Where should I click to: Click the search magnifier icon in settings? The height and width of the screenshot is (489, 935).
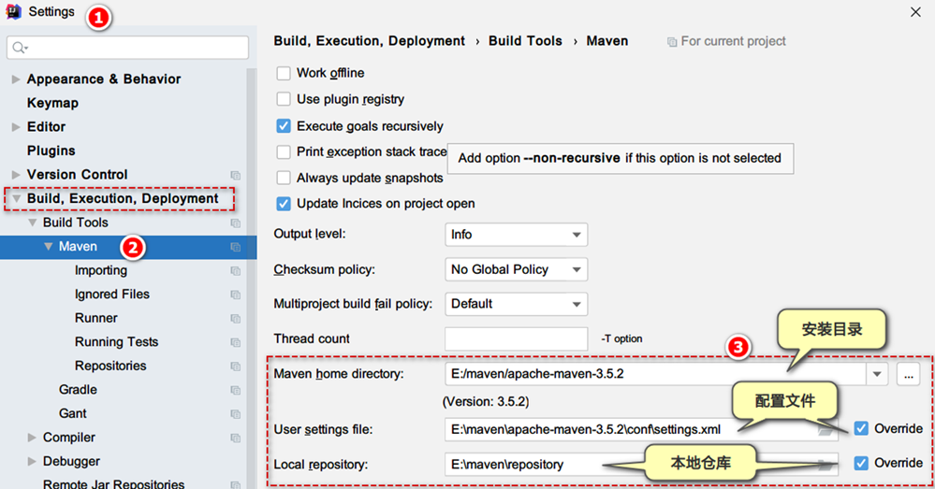pyautogui.click(x=20, y=47)
